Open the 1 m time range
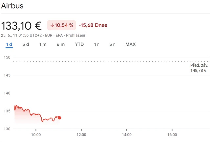210x142 pixels. 43,44
